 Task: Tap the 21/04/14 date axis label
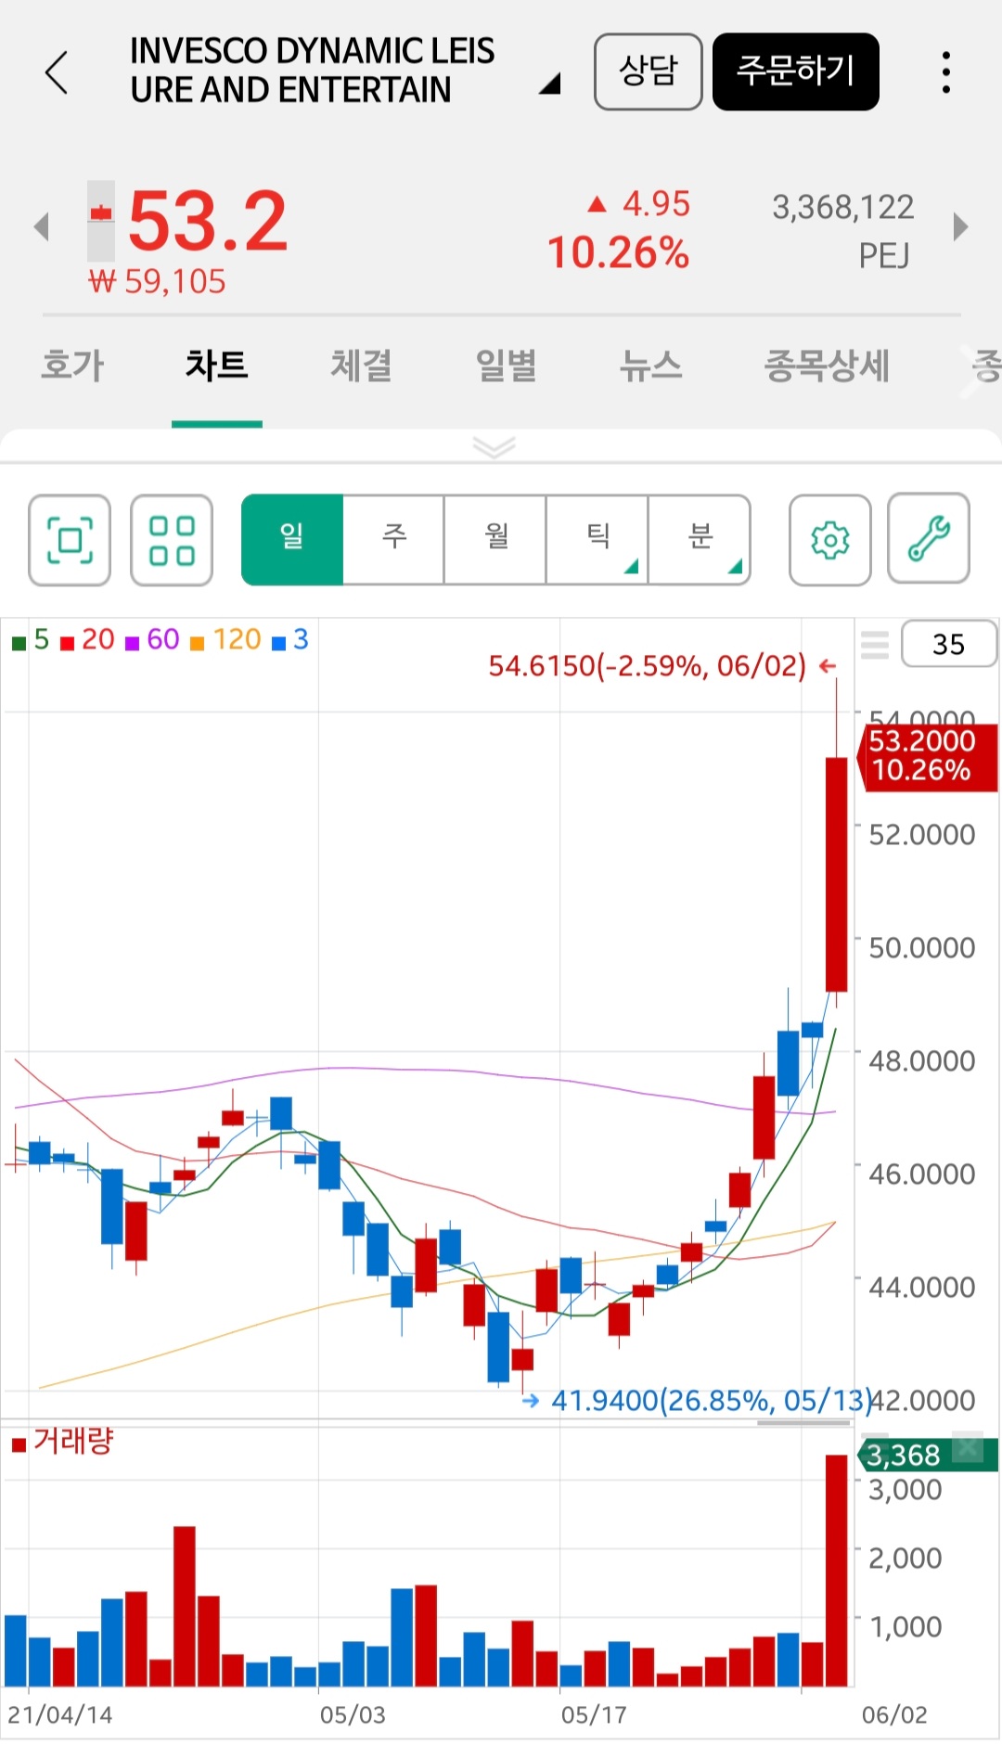pyautogui.click(x=60, y=1715)
